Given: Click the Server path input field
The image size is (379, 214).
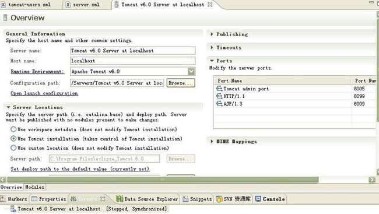Looking at the screenshot, I should (104, 159).
